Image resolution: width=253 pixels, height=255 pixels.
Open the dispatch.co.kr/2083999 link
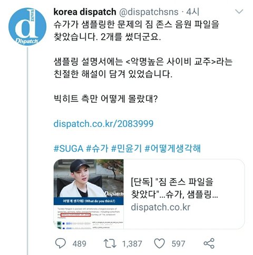103,124
